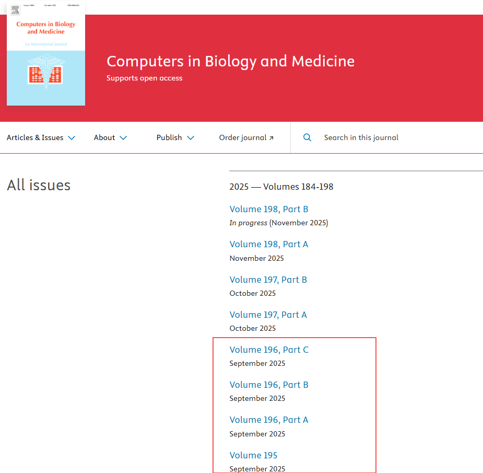Screen dimensions: 483x473
Task: Click the search magnifier icon
Action: pyautogui.click(x=308, y=137)
